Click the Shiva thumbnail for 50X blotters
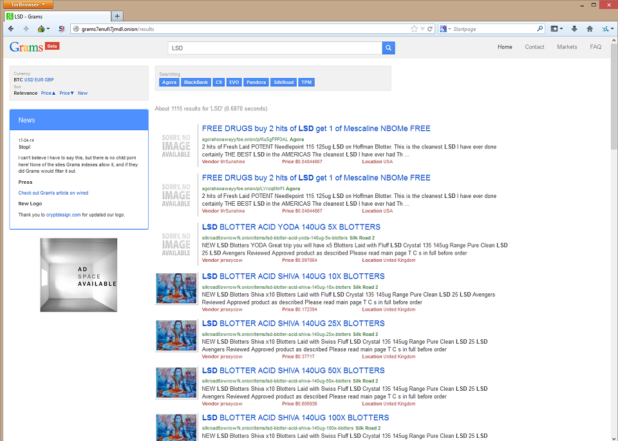 coord(176,382)
